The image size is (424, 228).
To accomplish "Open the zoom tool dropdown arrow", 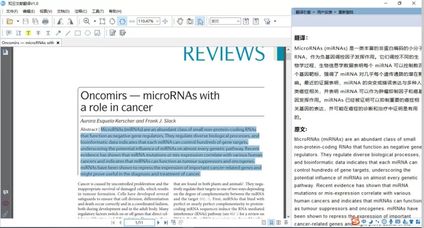I will (x=95, y=21).
